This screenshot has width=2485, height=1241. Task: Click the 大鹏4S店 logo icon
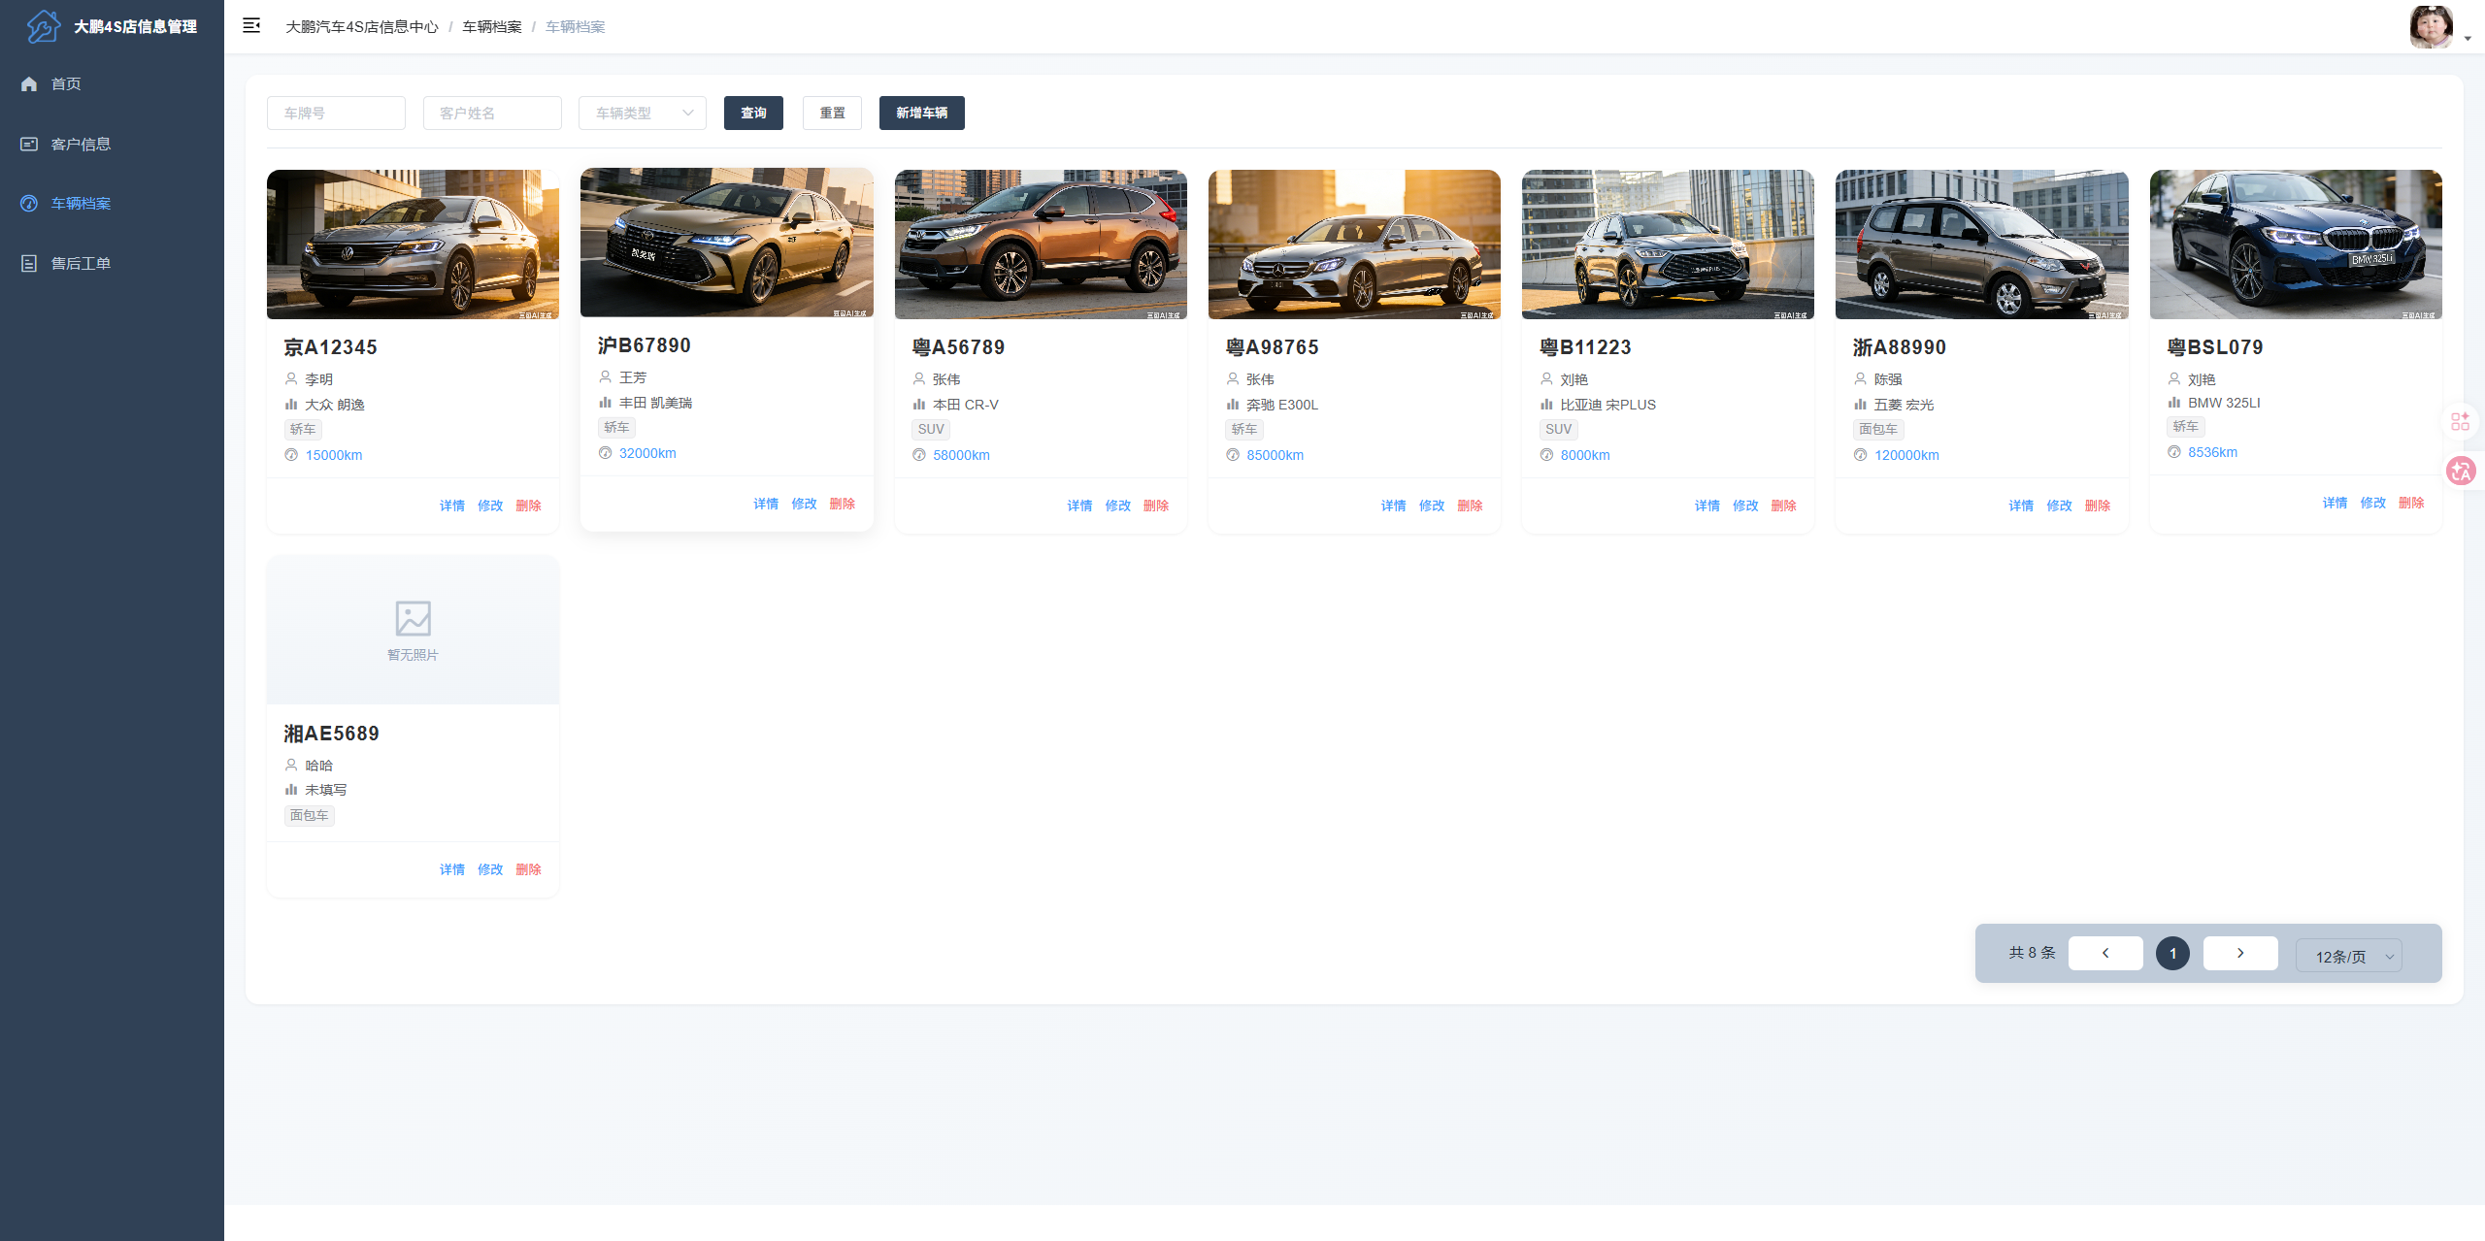pos(43,26)
